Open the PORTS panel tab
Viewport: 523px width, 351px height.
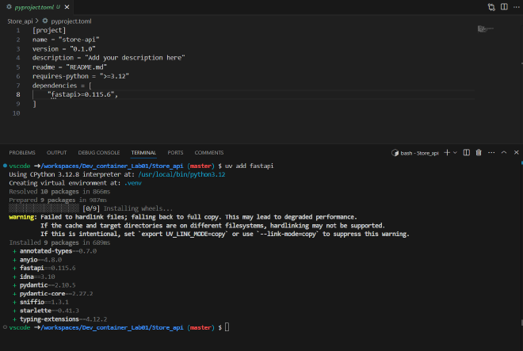coord(175,152)
